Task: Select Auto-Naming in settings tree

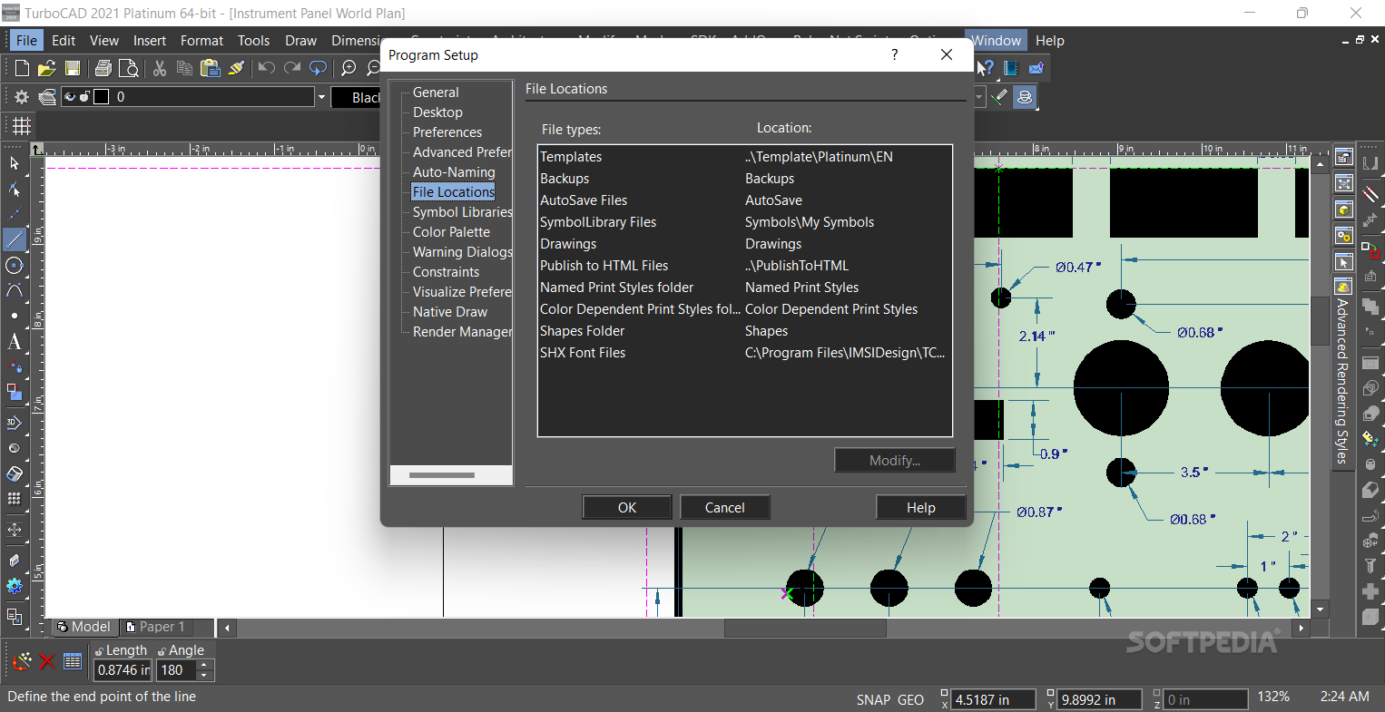Action: (454, 172)
